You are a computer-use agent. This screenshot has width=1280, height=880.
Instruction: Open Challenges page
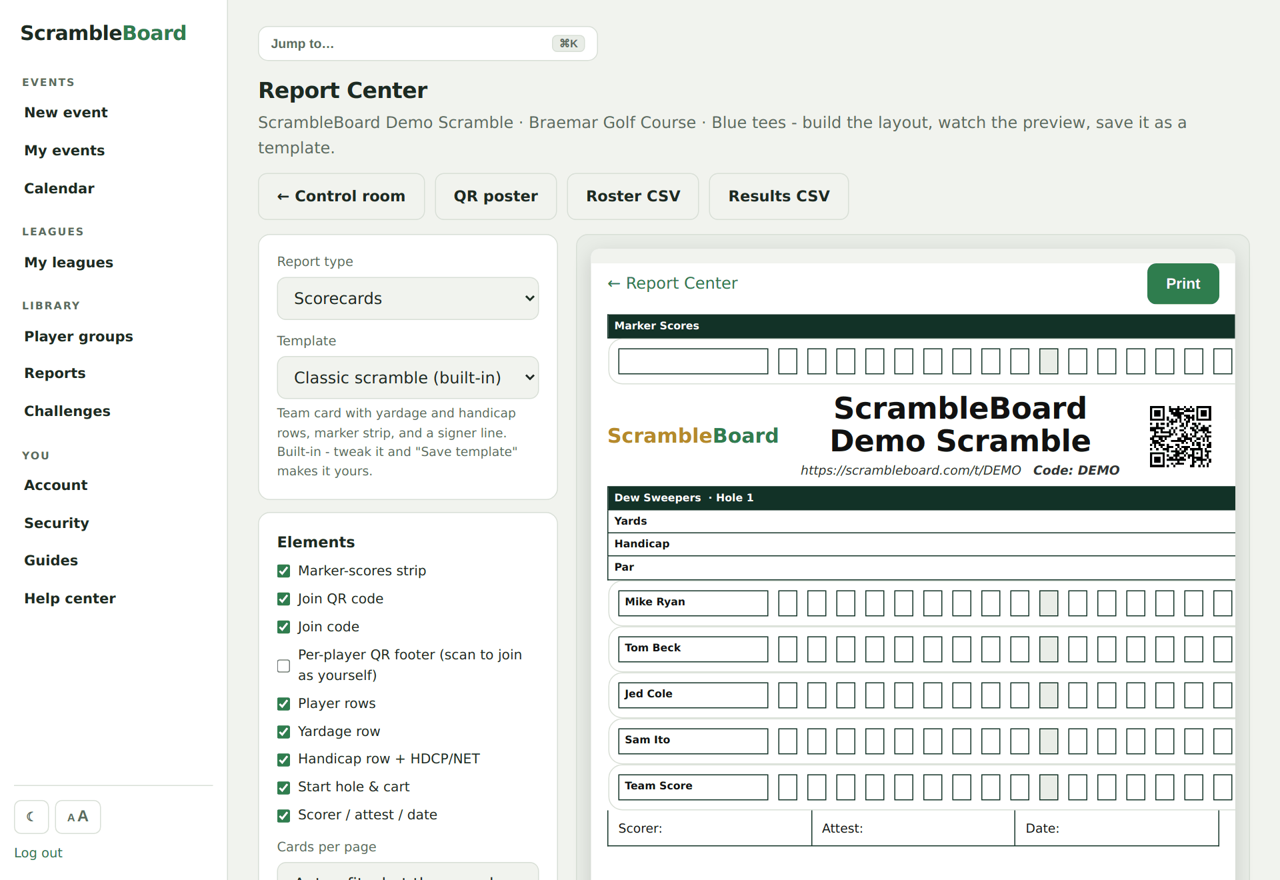coord(67,411)
